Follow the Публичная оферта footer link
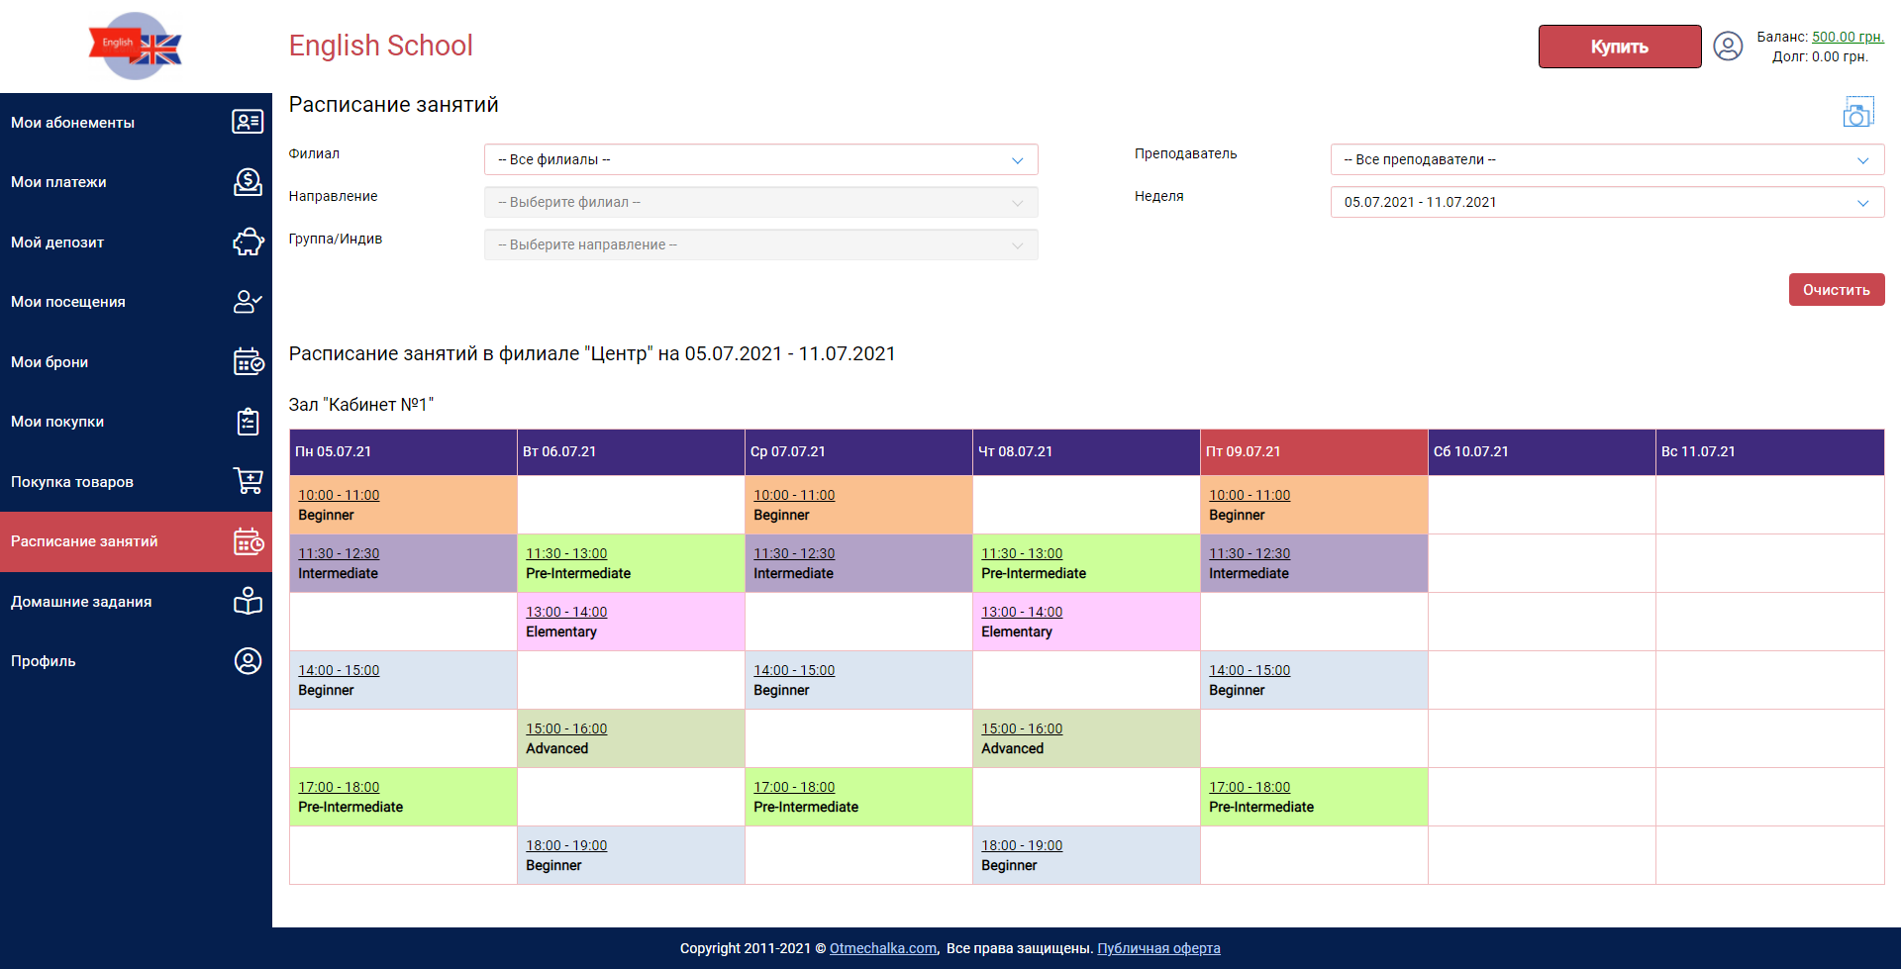The image size is (1901, 969). point(1158,948)
